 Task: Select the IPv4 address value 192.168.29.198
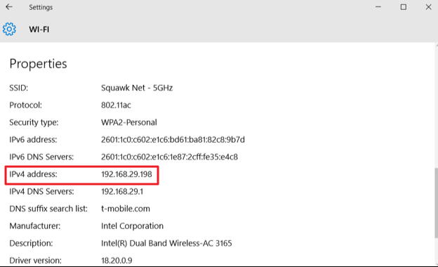coord(126,174)
